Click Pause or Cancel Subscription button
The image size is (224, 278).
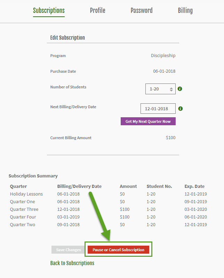(x=118, y=249)
